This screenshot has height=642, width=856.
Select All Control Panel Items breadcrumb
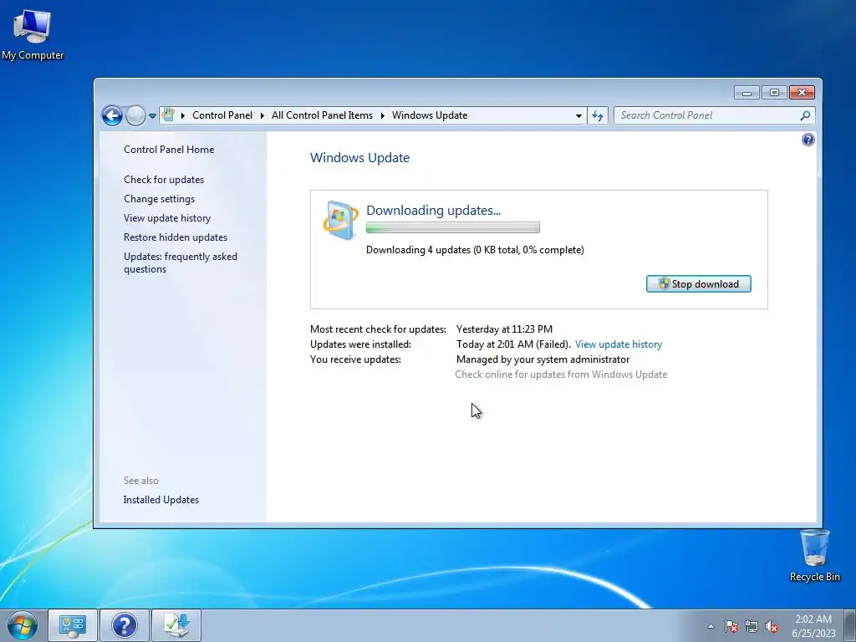[x=322, y=115]
